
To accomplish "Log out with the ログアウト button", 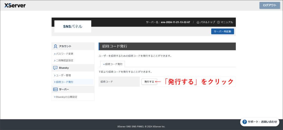I will [270, 5].
